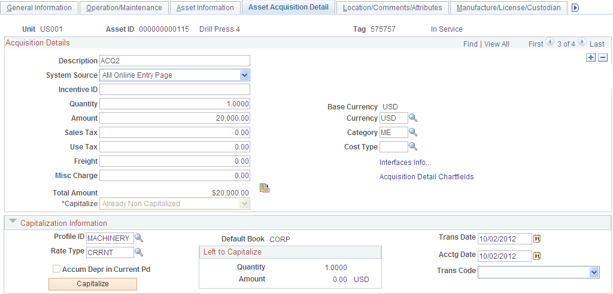Open the Profile ID lookup magnifier

click(x=139, y=238)
